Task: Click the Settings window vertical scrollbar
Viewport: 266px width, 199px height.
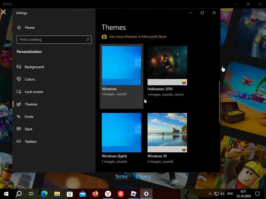Action: (219, 102)
